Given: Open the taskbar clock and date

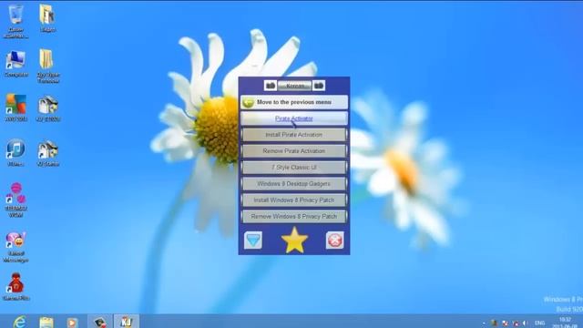Looking at the screenshot, I should [565, 323].
